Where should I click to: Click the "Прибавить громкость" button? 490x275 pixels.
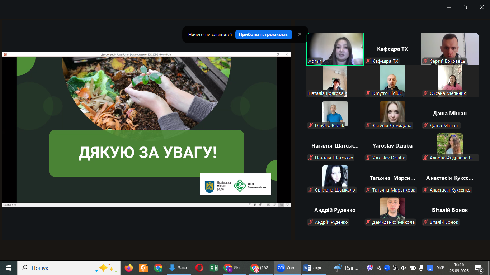[263, 35]
